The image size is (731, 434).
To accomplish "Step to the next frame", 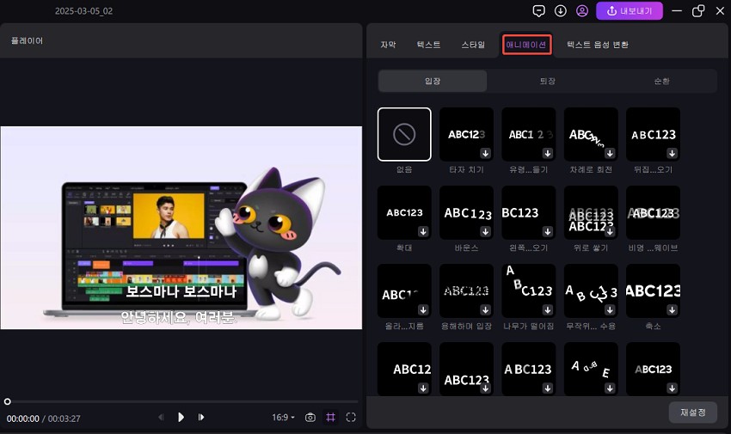I will tap(201, 417).
